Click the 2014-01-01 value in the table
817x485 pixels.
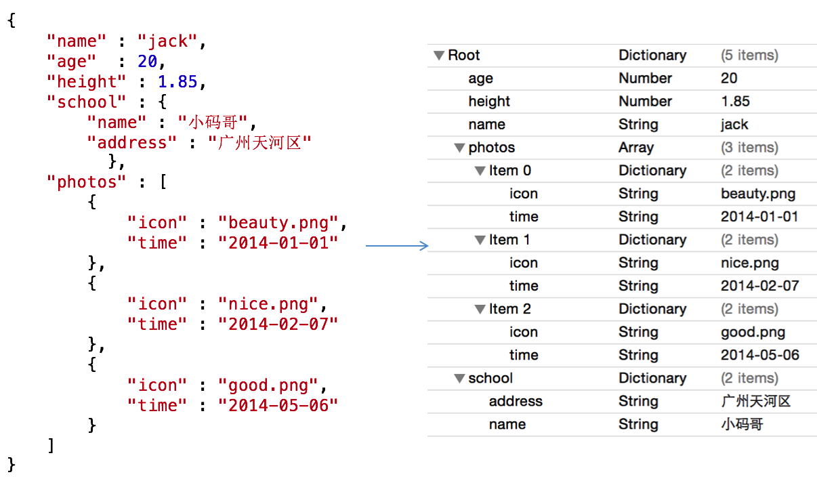[x=759, y=217]
